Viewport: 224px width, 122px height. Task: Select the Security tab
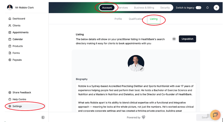point(165,8)
